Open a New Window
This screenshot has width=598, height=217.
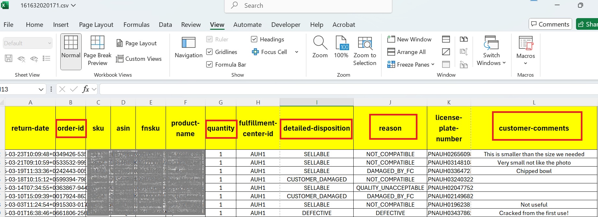pyautogui.click(x=409, y=39)
